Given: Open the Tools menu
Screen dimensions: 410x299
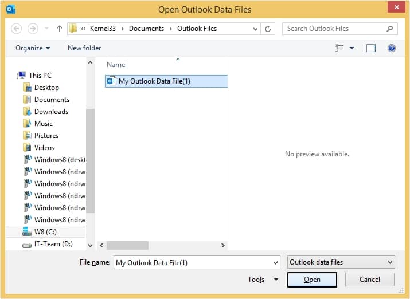Looking at the screenshot, I should [x=256, y=280].
